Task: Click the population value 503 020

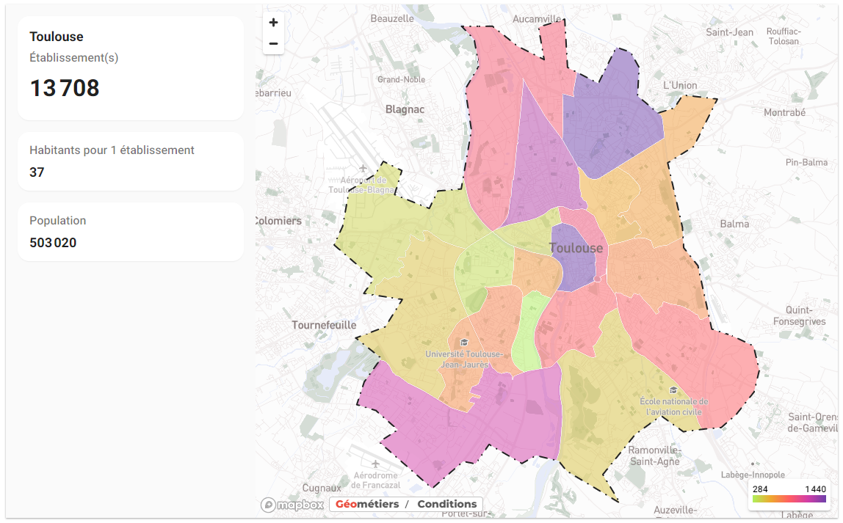Action: click(x=53, y=243)
